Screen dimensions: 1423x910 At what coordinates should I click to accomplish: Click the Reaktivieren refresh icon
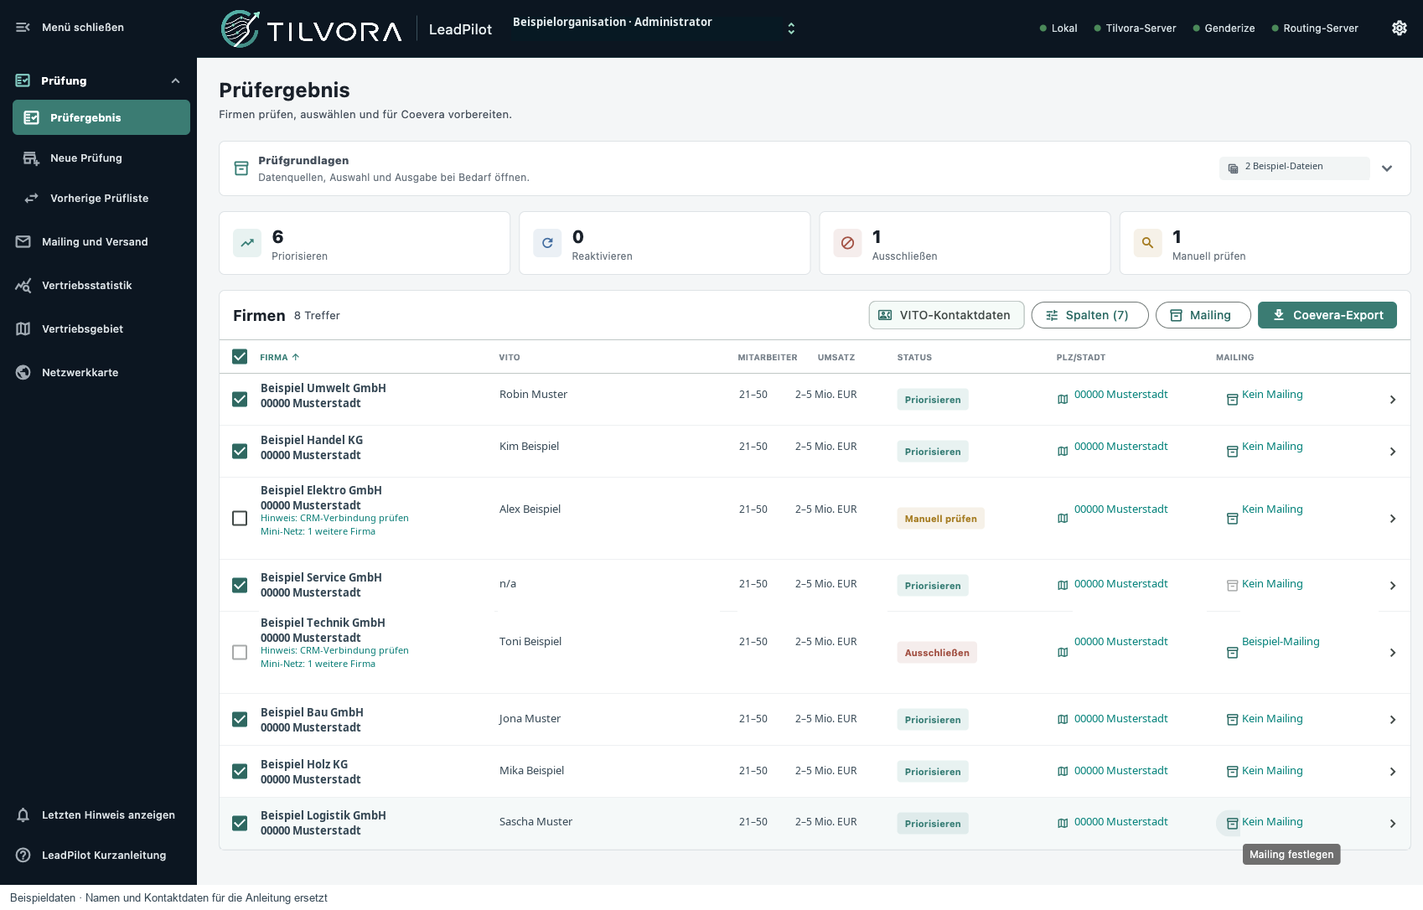[x=547, y=243]
